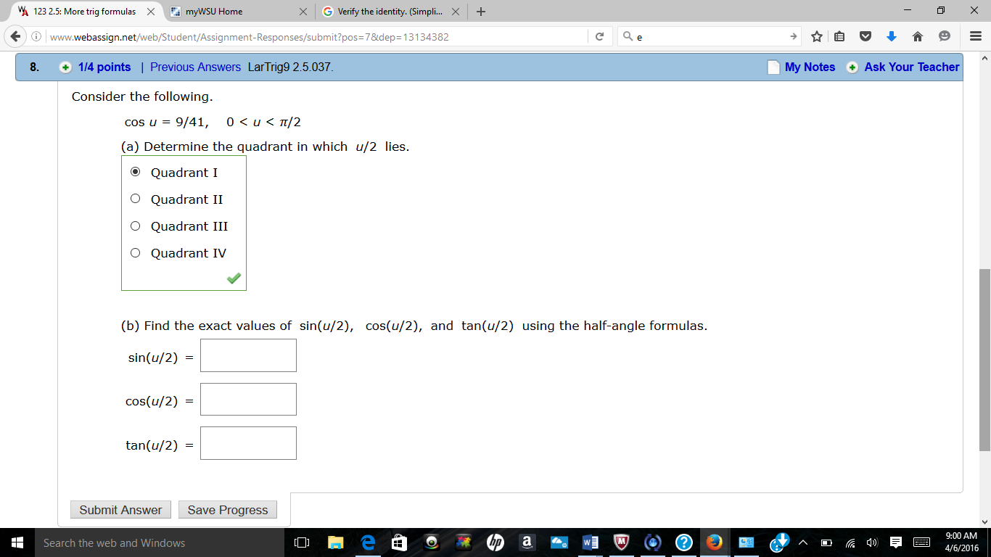Open the speaker volume control in system tray
Image resolution: width=991 pixels, height=557 pixels.
tap(872, 542)
